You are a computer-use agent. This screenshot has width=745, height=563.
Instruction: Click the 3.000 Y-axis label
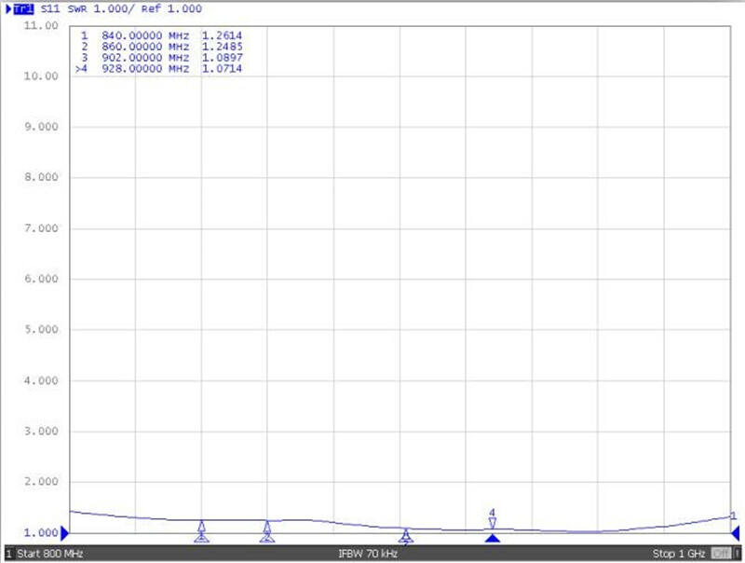41,431
